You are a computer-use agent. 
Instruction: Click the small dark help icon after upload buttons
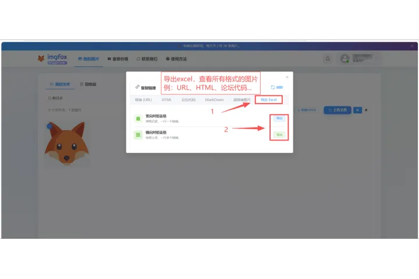(366, 110)
